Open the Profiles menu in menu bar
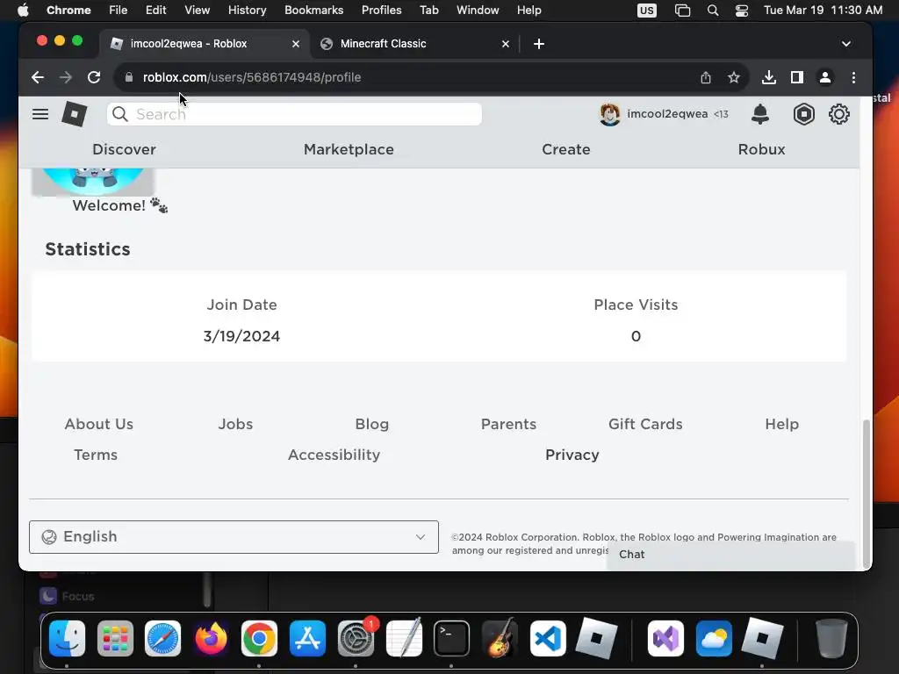This screenshot has width=899, height=674. (381, 10)
